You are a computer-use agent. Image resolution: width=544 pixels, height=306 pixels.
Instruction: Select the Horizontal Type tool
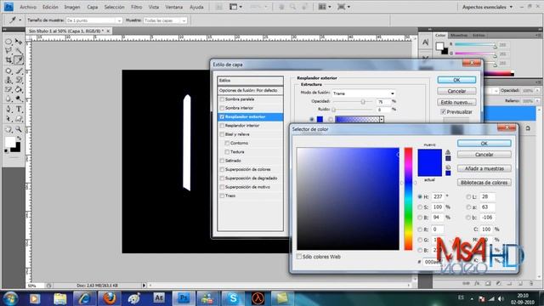click(x=19, y=110)
